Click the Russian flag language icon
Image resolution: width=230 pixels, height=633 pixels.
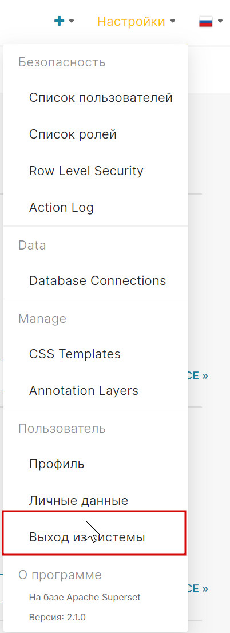point(206,21)
